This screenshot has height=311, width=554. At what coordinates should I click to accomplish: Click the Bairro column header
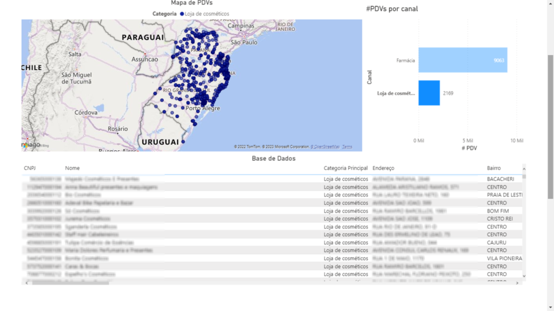(493, 168)
